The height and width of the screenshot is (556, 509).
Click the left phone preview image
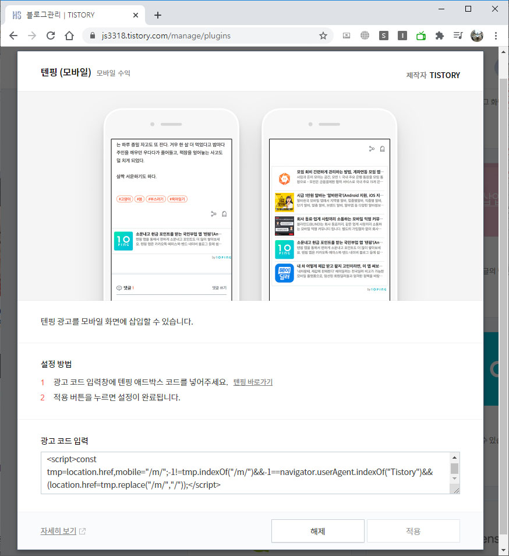171,205
